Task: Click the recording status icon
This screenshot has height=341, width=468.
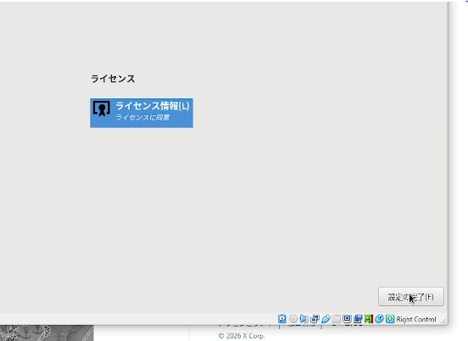Action: pyautogui.click(x=358, y=319)
